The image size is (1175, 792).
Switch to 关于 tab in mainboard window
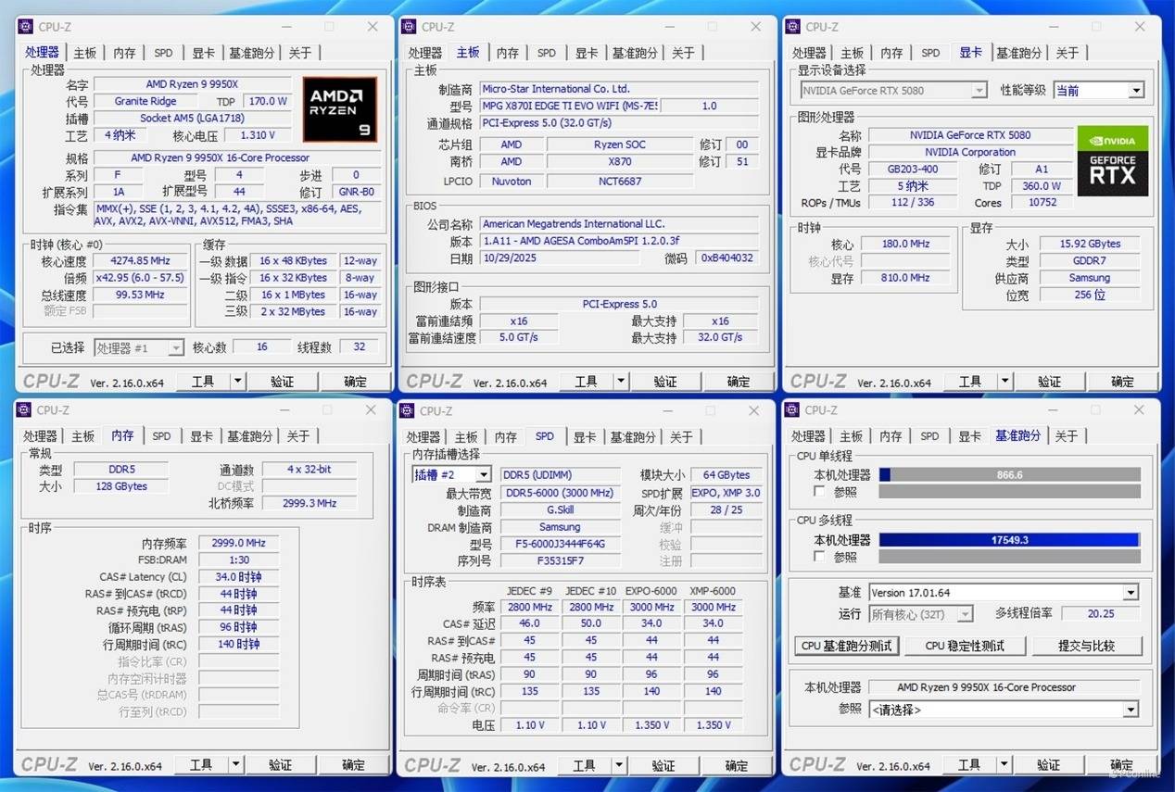(683, 53)
